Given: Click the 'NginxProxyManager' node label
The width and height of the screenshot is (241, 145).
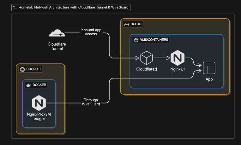Looking at the screenshot, I should click(x=39, y=116).
